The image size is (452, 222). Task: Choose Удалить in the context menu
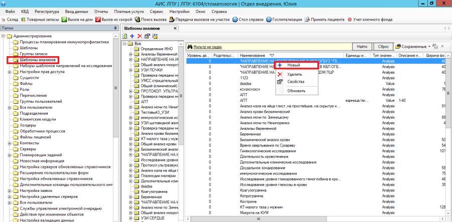click(x=297, y=75)
